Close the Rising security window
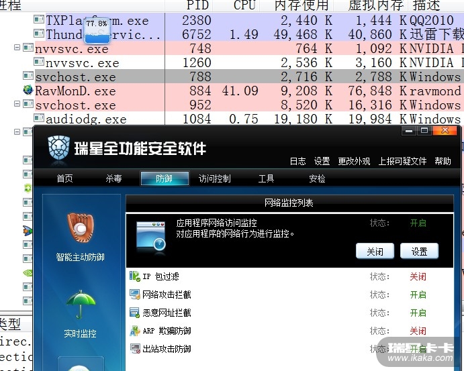 445,131
